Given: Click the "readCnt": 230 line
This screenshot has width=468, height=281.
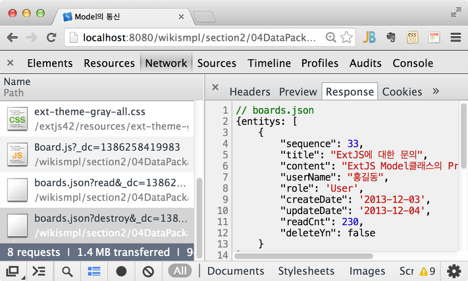Looking at the screenshot, I should [x=321, y=222].
